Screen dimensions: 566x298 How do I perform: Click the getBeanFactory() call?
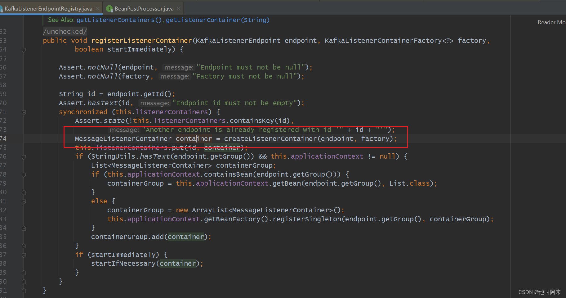tap(236, 219)
